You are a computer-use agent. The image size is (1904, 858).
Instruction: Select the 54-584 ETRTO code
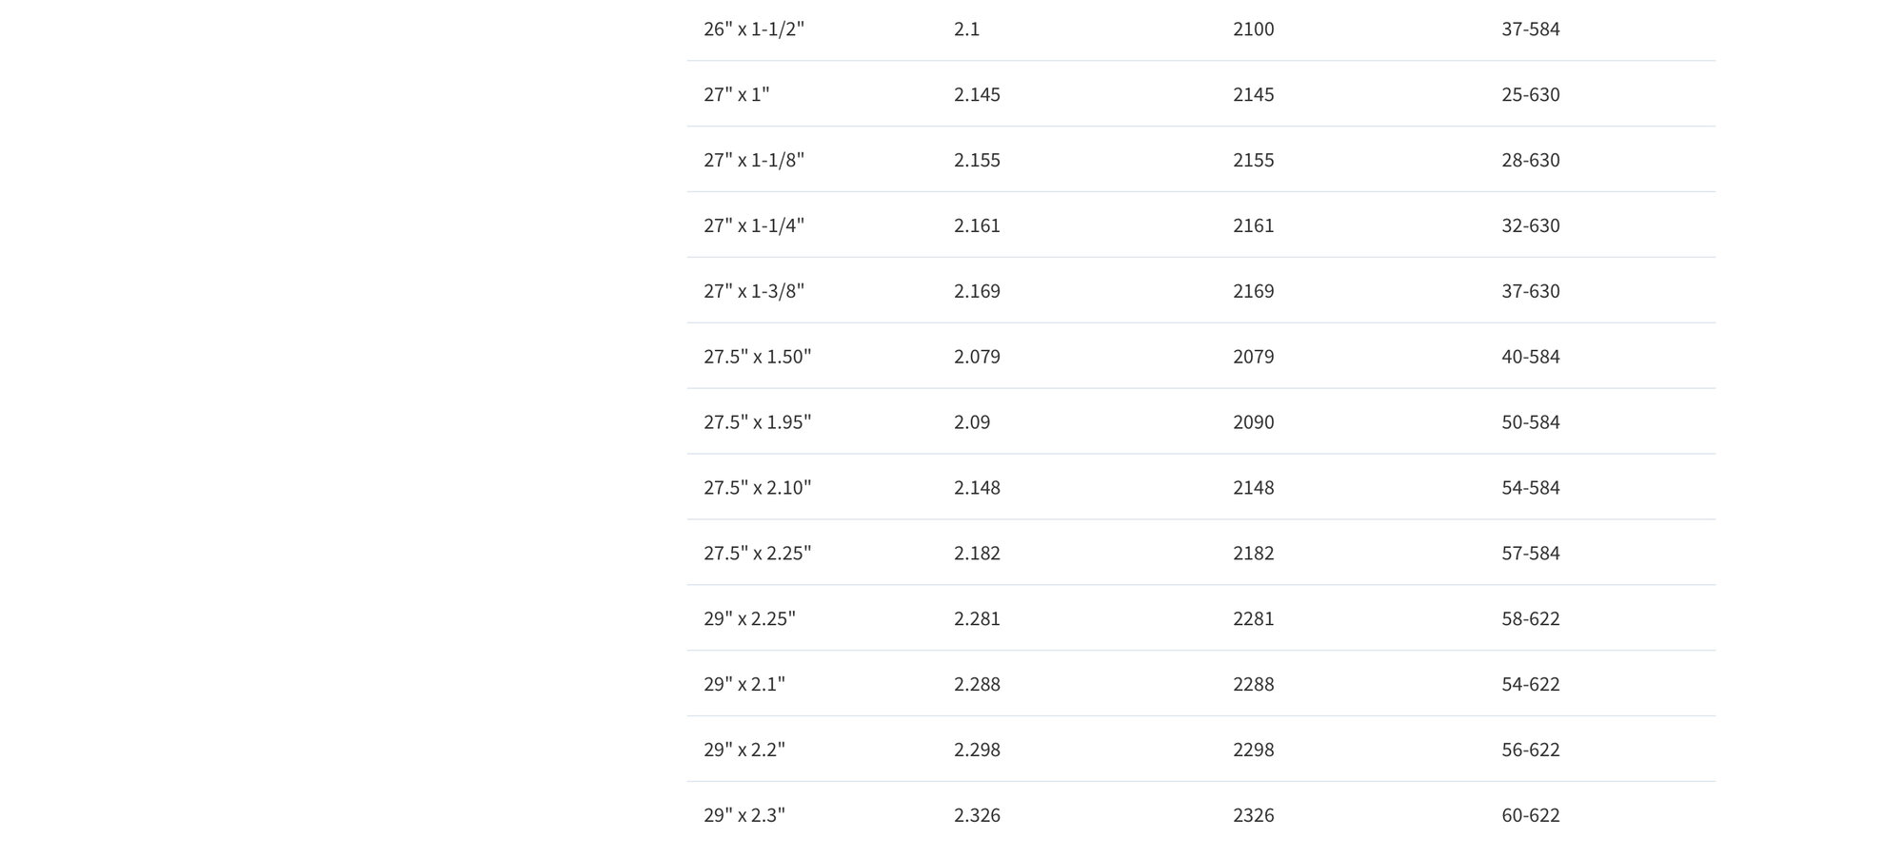(x=1530, y=488)
